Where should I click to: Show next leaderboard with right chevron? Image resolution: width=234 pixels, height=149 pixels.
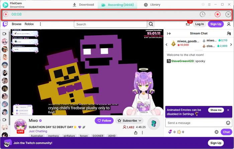point(231,44)
